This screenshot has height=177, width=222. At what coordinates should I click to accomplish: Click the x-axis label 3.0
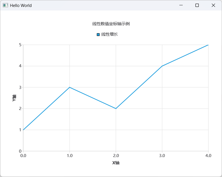click(162, 156)
